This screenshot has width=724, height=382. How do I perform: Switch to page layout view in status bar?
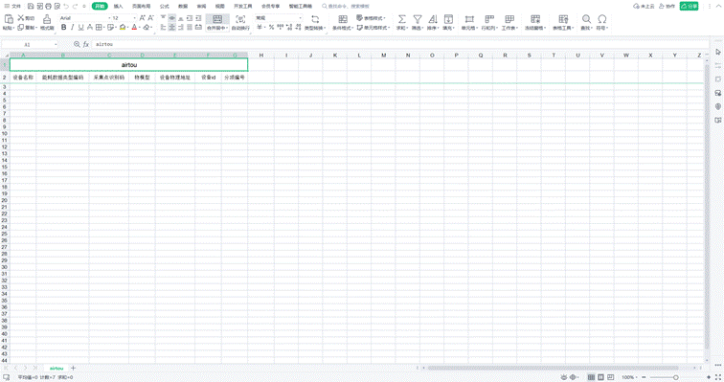pyautogui.click(x=600, y=377)
